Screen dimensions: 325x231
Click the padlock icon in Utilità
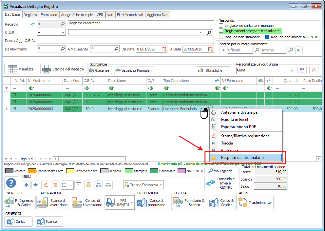(x=88, y=185)
